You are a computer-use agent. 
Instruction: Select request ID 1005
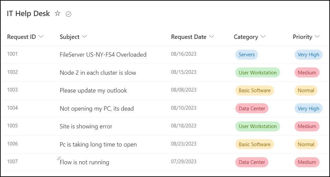12,126
